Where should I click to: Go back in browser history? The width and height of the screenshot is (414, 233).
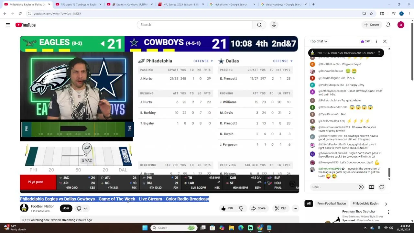pos(5,14)
